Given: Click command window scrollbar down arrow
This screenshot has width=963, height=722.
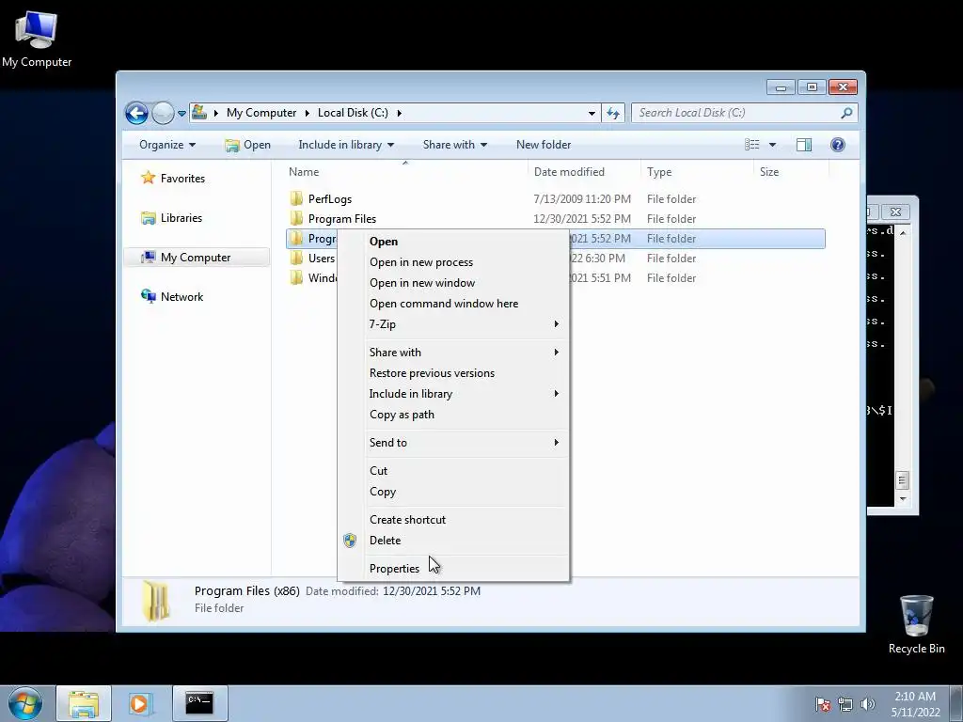Looking at the screenshot, I should [x=902, y=499].
